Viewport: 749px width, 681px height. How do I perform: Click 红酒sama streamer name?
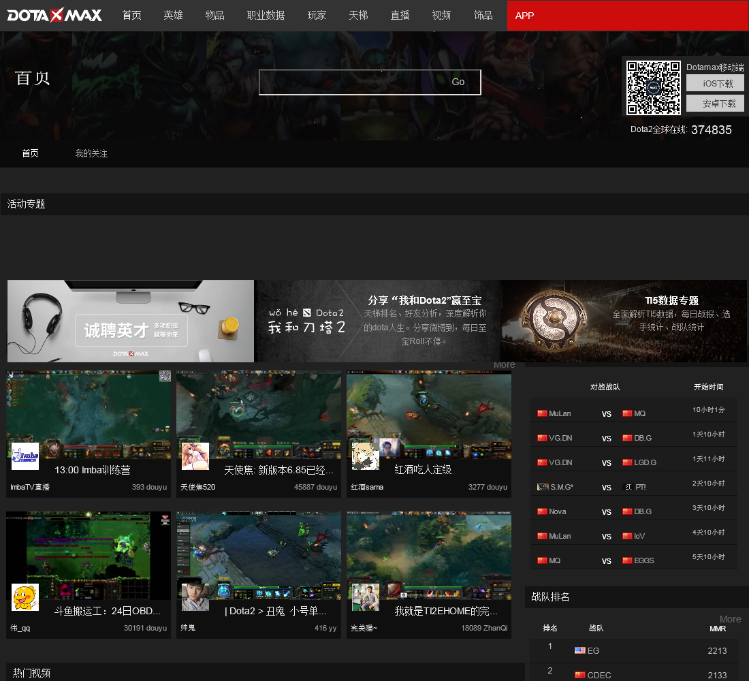[x=367, y=487]
